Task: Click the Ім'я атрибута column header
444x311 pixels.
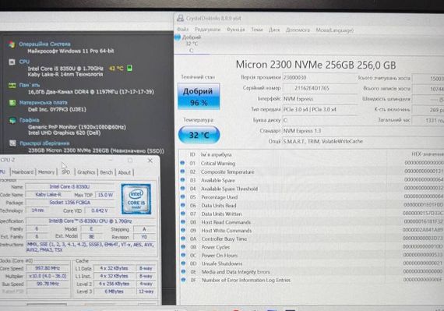Action: click(216, 154)
